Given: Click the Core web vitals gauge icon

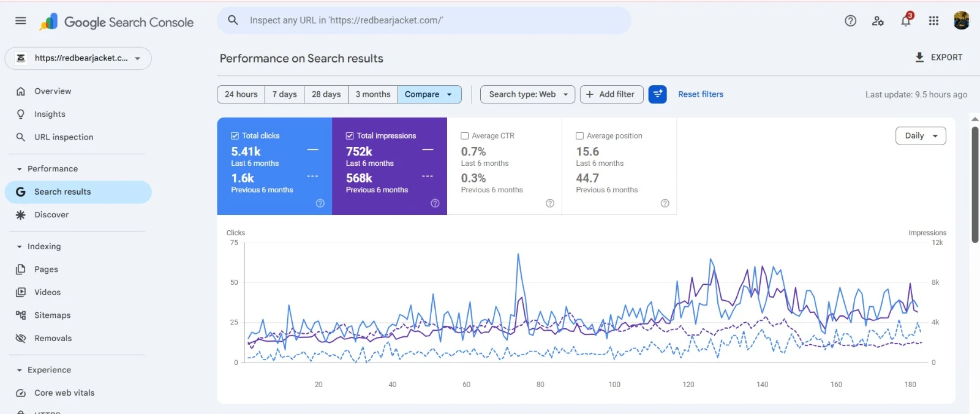Looking at the screenshot, I should [21, 393].
